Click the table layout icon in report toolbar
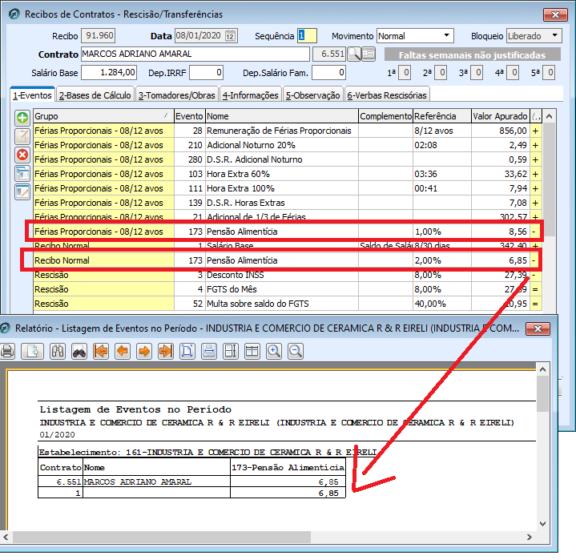 click(x=252, y=351)
